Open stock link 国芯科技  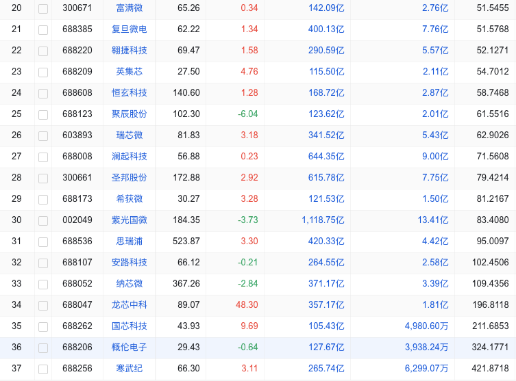pyautogui.click(x=130, y=326)
